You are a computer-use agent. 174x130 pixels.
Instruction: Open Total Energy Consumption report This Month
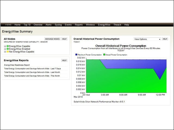[32, 76]
